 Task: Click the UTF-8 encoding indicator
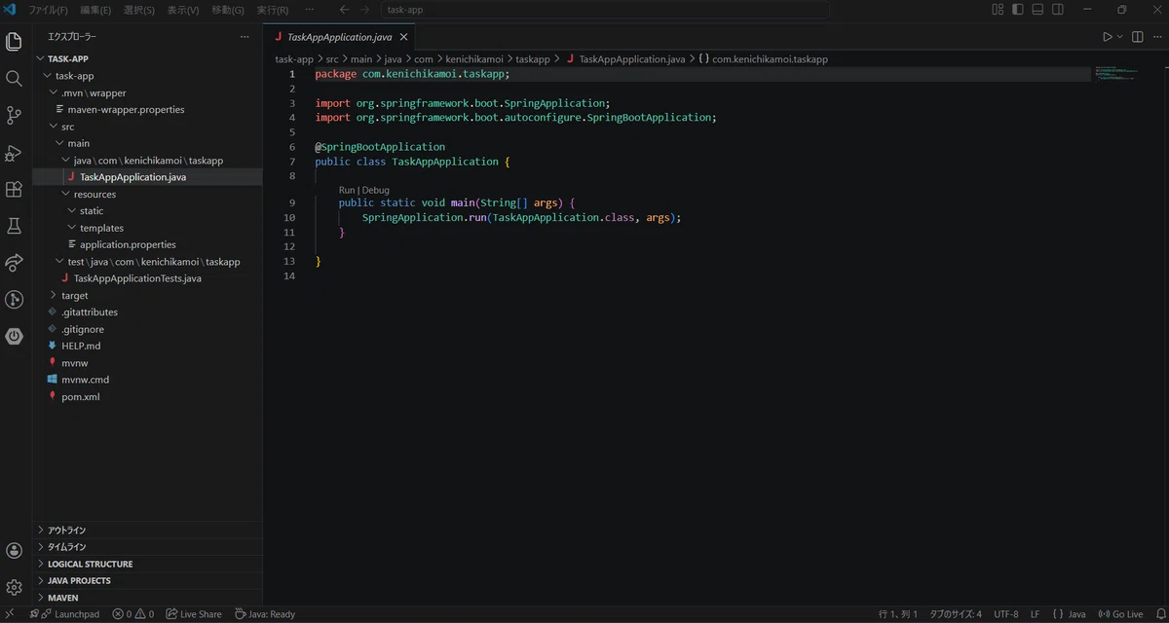(x=1006, y=614)
